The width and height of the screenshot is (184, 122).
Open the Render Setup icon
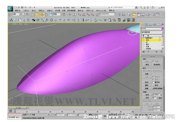click(x=153, y=14)
